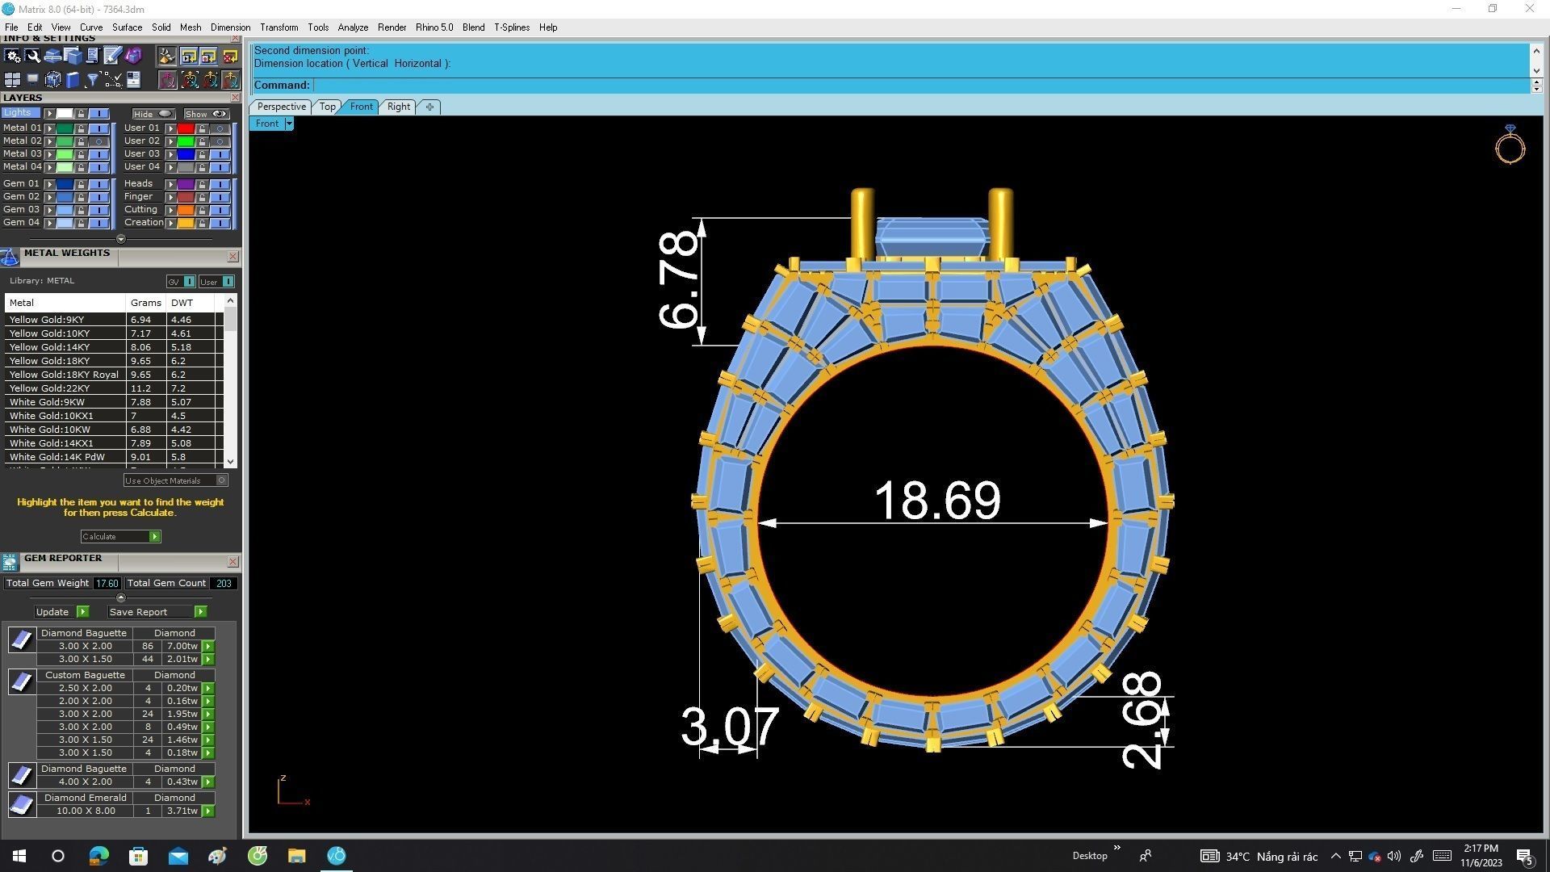
Task: Click the Gem Reporter panel icon
Action: pyautogui.click(x=10, y=561)
